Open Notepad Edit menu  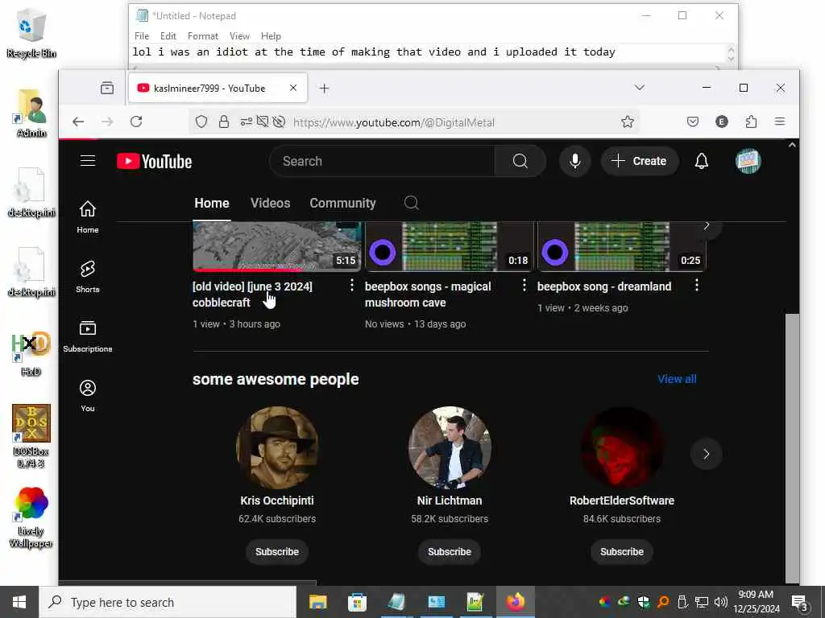click(x=168, y=35)
